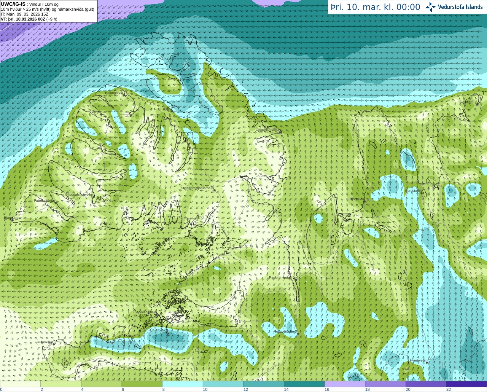The width and height of the screenshot is (487, 392).
Task: Pick the 0–2 palest yellow legend swatch
Action: coord(20,384)
